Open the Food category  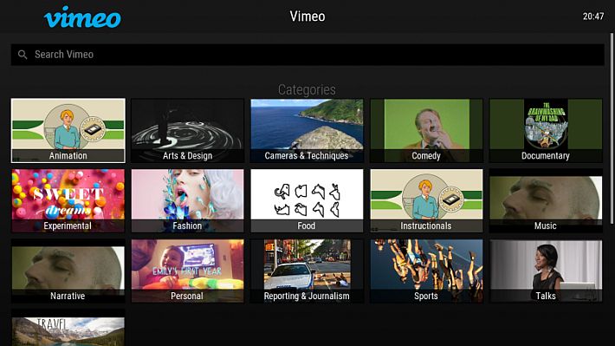(307, 200)
